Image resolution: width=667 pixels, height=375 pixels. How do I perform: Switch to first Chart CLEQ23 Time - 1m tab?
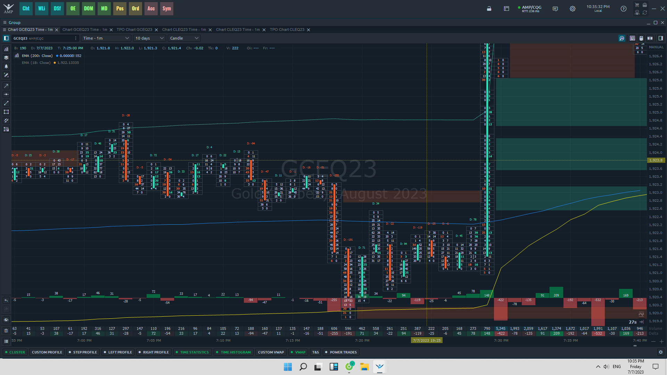coord(184,30)
